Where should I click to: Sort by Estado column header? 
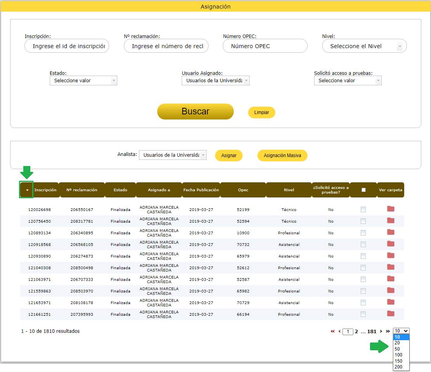click(120, 190)
